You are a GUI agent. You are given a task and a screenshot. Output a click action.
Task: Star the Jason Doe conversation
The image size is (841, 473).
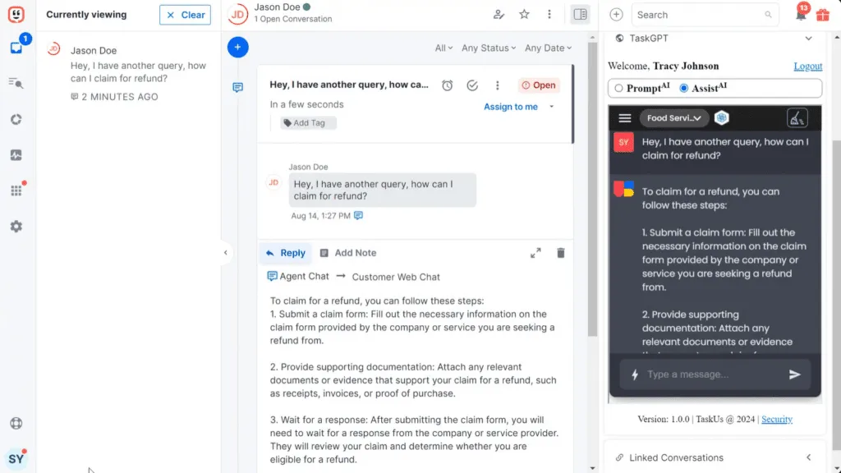tap(524, 14)
